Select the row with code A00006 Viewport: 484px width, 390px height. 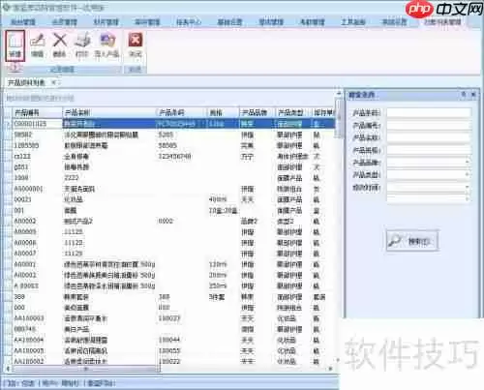click(x=173, y=243)
